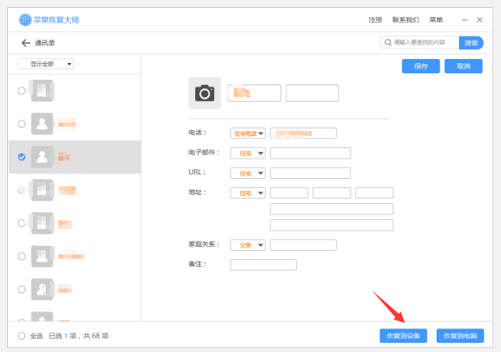Uncheck the selected third contact

pyautogui.click(x=21, y=157)
